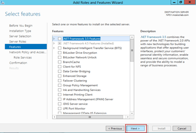Go to the Server Roles step

pos(18,42)
